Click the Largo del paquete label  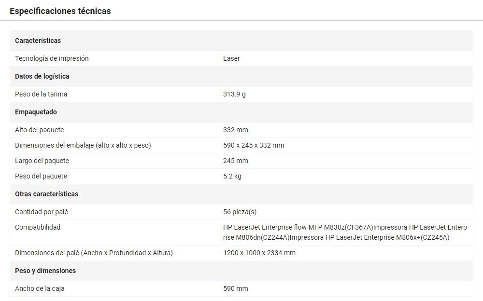pyautogui.click(x=42, y=161)
